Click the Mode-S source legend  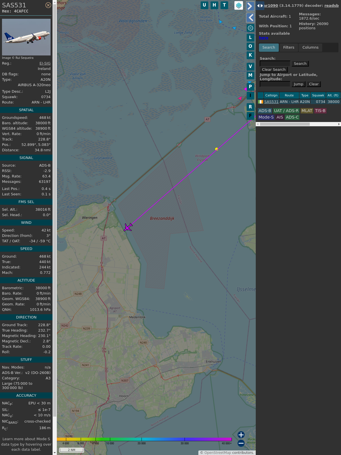tap(266, 117)
